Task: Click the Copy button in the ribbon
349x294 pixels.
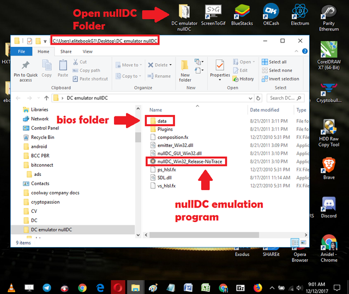Action: pos(46,69)
